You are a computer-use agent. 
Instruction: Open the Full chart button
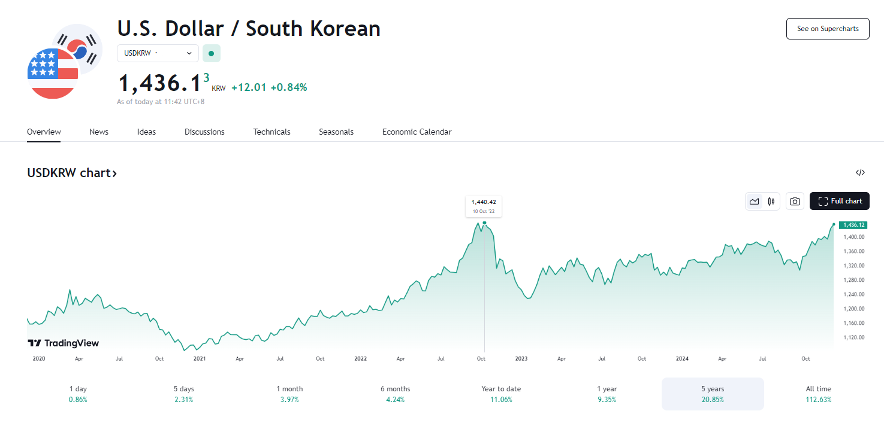tap(839, 202)
